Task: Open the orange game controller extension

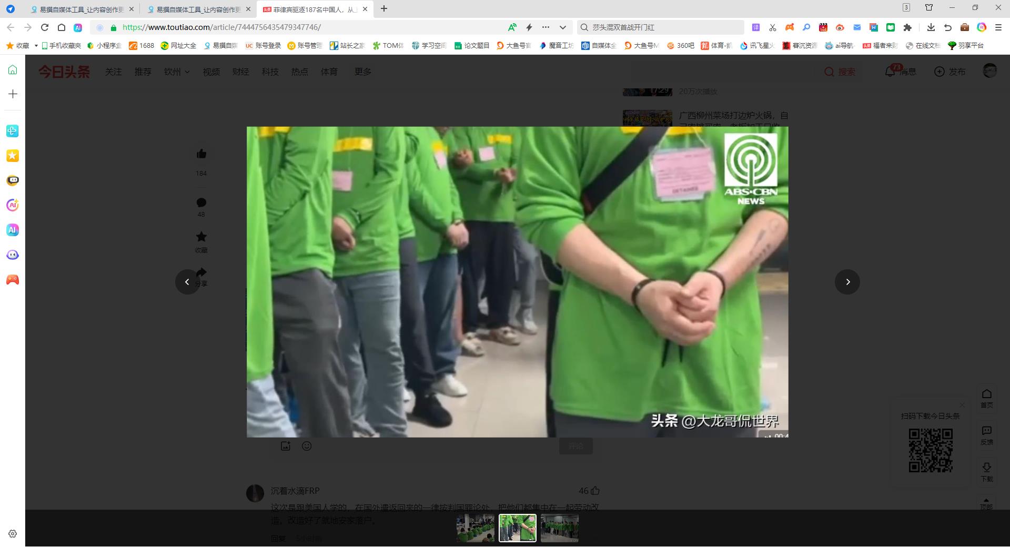Action: point(790,27)
